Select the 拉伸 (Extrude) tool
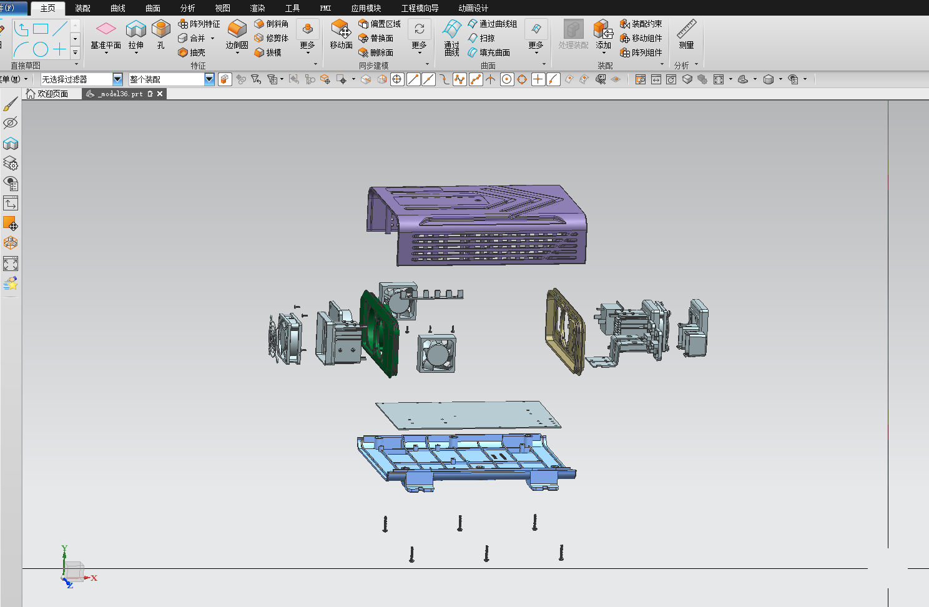The height and width of the screenshot is (607, 929). point(135,34)
